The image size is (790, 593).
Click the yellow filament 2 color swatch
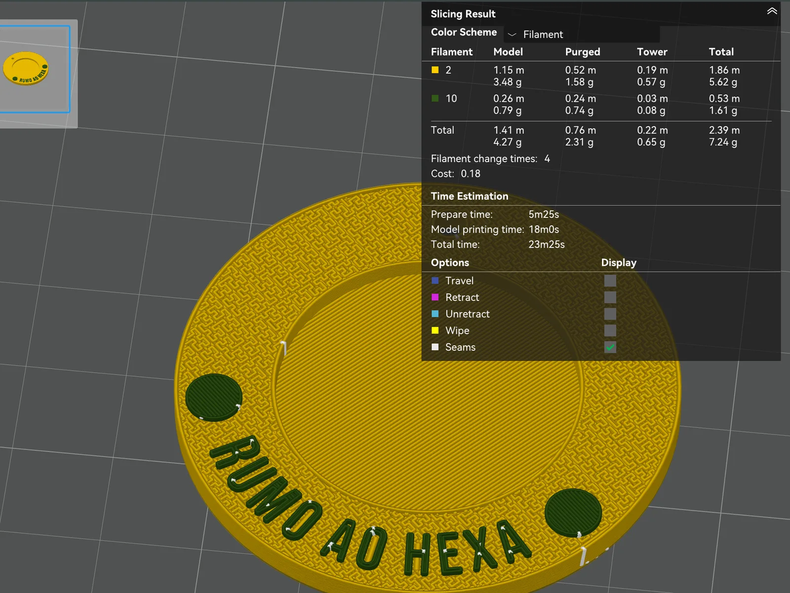coord(435,70)
